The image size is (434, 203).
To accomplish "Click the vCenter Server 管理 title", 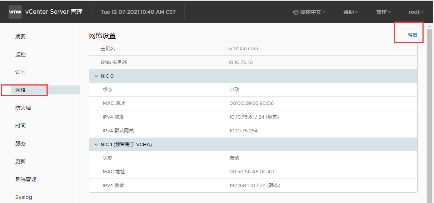I will (x=54, y=12).
